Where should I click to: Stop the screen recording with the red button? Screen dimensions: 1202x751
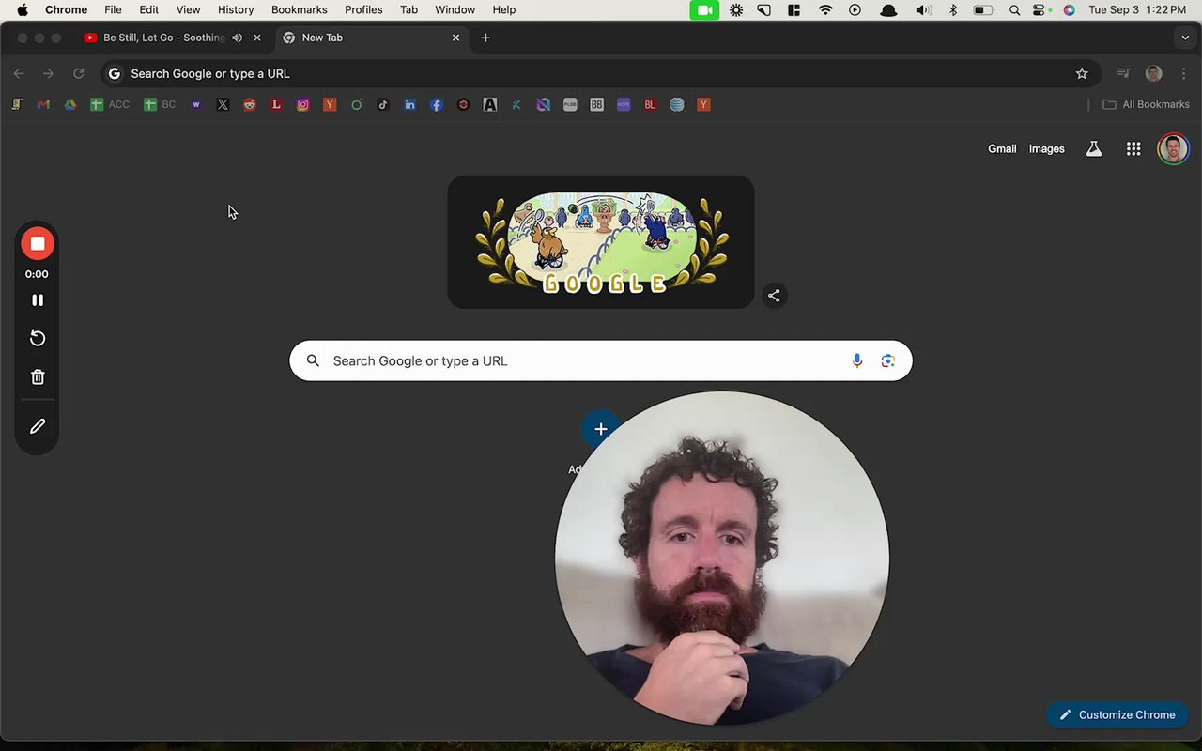tap(38, 244)
